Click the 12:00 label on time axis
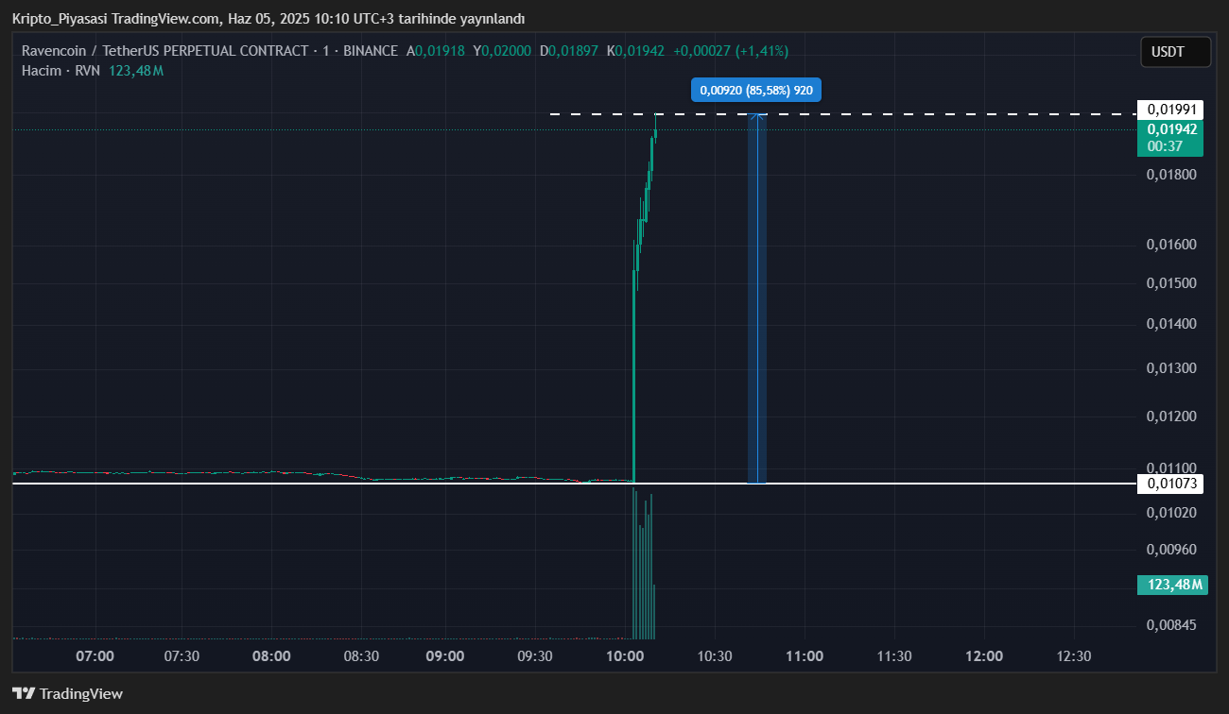 point(984,656)
